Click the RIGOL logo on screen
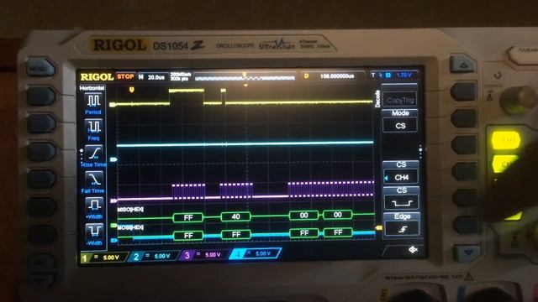 [97, 76]
